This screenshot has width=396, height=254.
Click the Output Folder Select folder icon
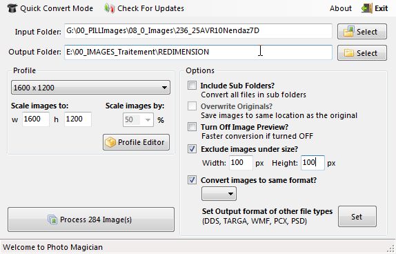click(349, 53)
